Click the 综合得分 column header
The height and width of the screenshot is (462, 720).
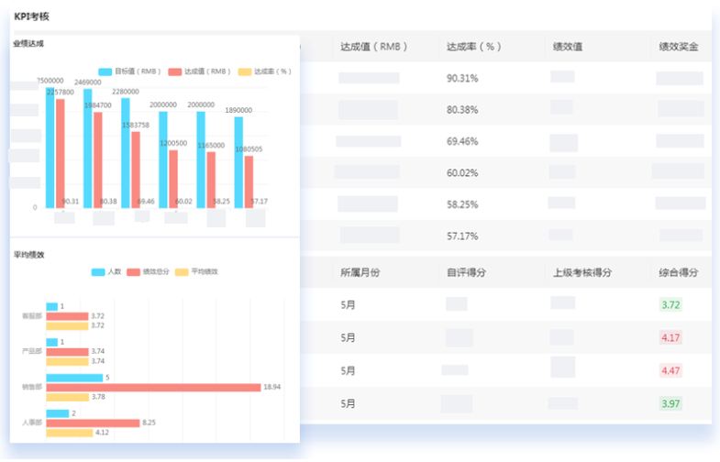(679, 273)
